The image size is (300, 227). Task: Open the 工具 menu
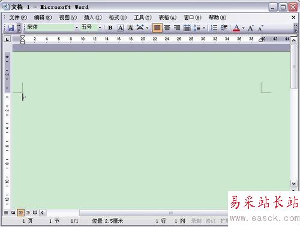click(x=143, y=17)
